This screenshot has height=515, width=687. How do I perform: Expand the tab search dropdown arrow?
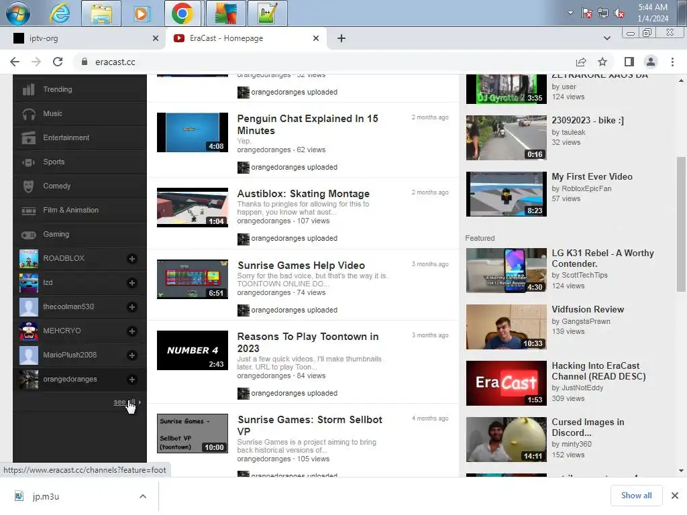(606, 38)
